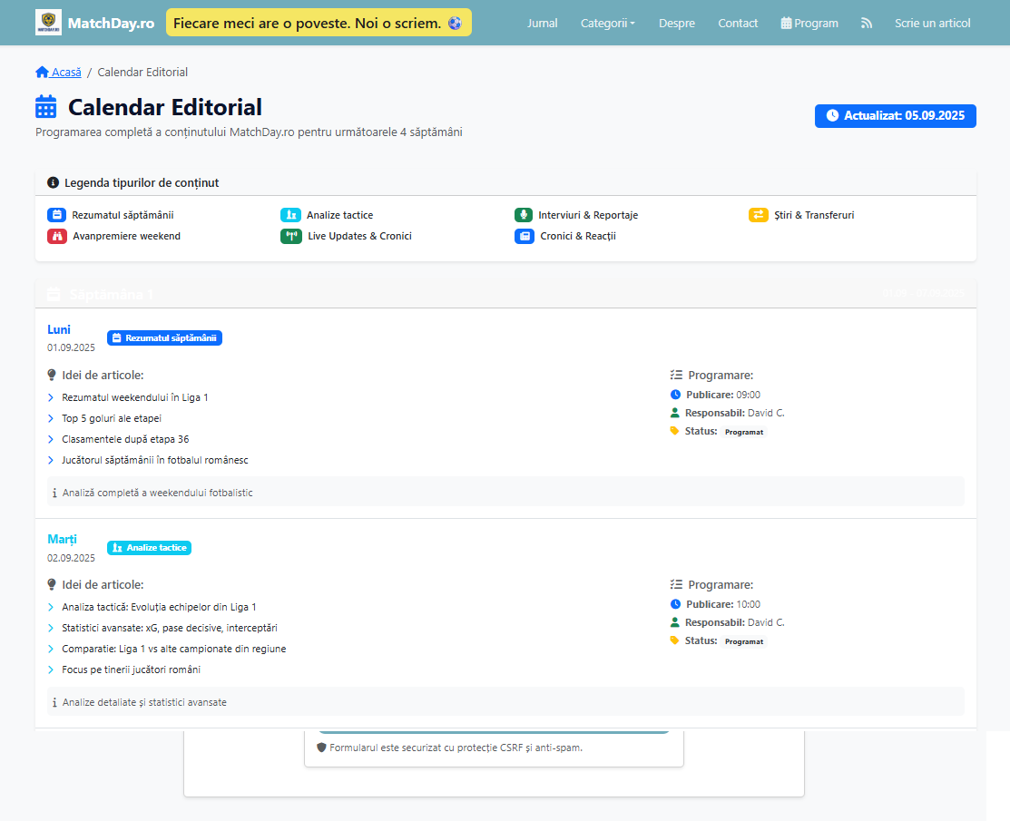Click the blue calendar icon beside Calendar Editorial
Viewport: 1010px width, 821px height.
tap(46, 107)
